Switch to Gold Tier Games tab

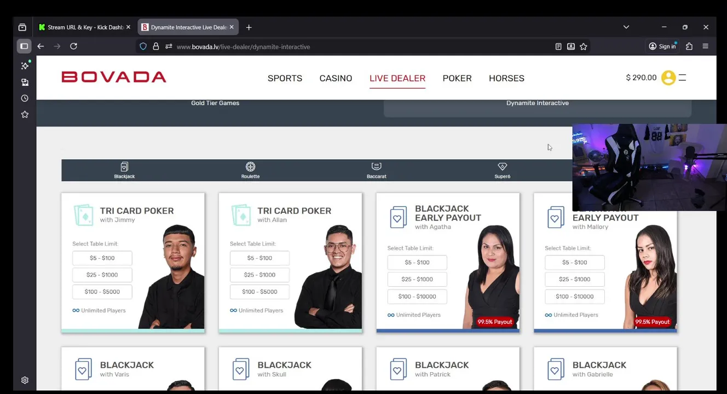(215, 103)
